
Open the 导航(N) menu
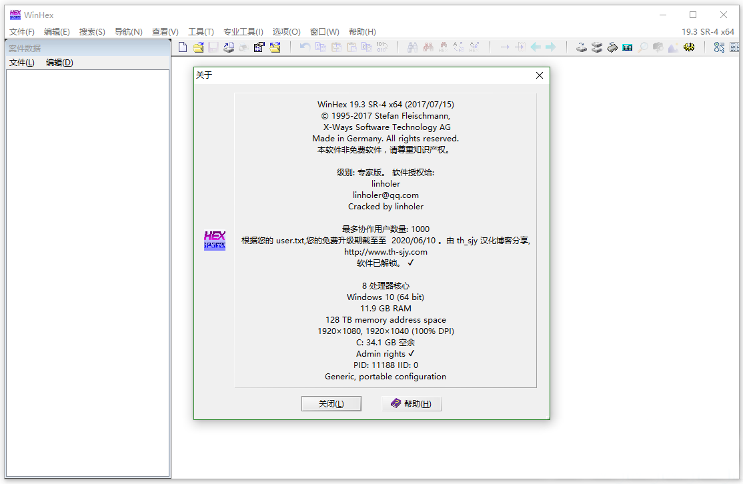click(x=129, y=32)
